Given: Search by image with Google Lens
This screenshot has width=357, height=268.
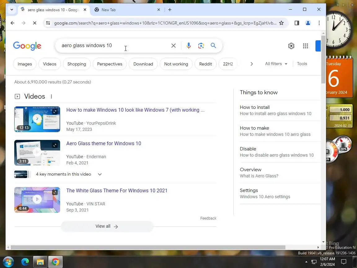Looking at the screenshot, I should pyautogui.click(x=201, y=46).
